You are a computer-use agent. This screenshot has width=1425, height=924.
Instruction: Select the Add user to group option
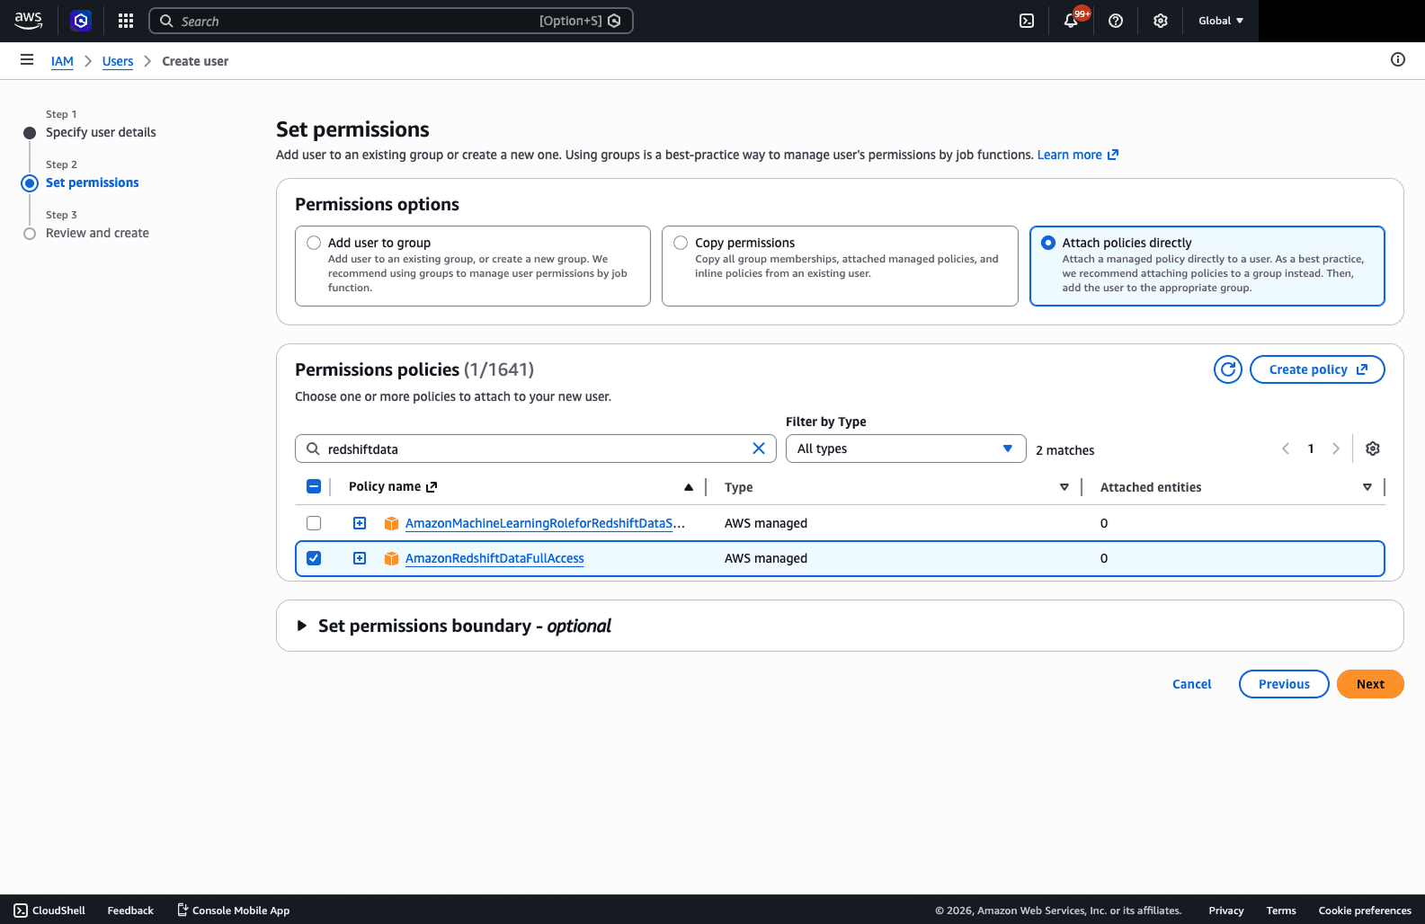tap(314, 243)
